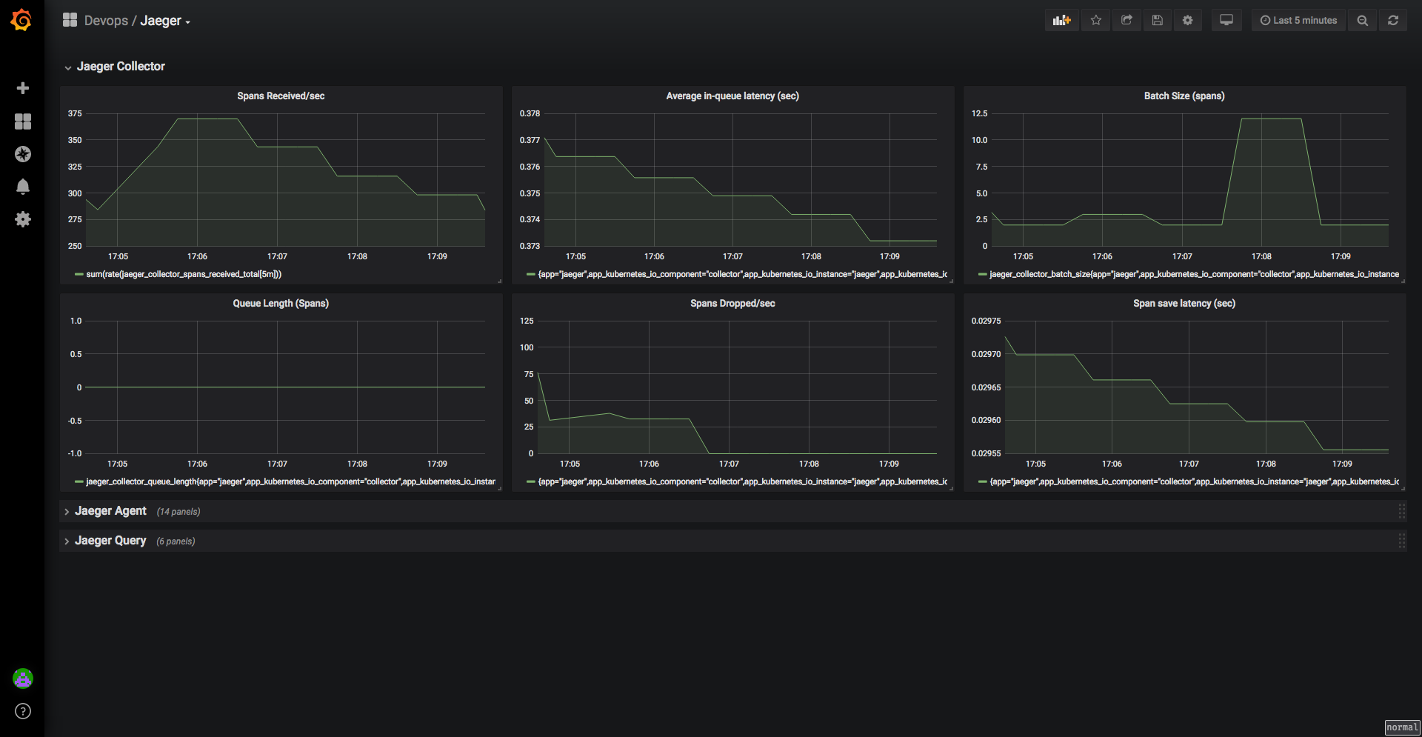Open the Explore compass icon in sidebar
Viewport: 1422px width, 737px height.
[x=23, y=154]
